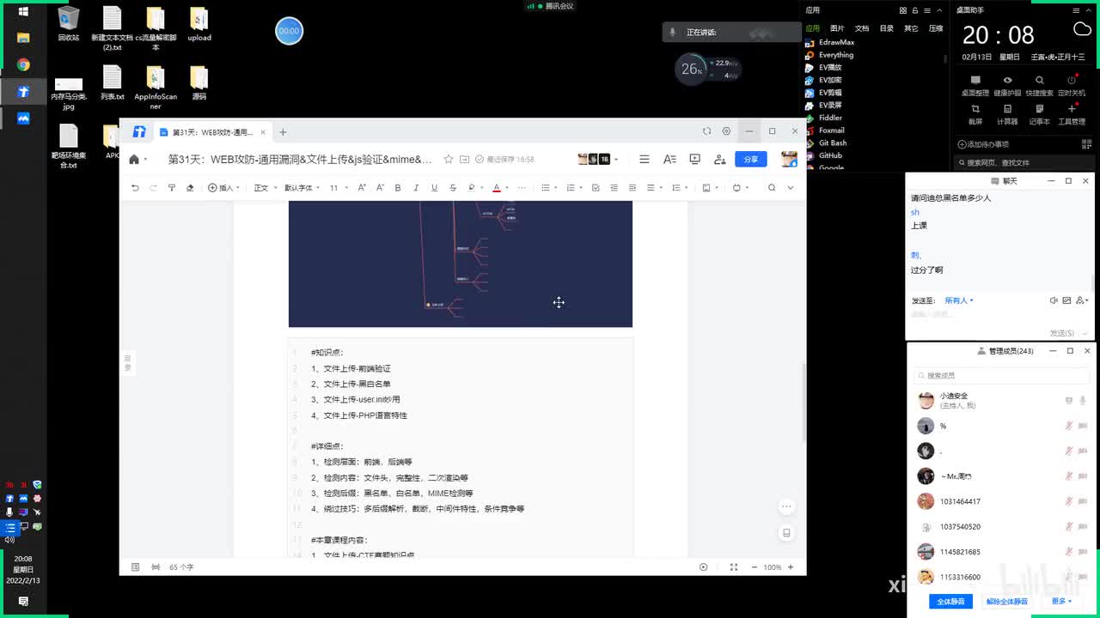
Task: Open the 更多 dropdown in member panel
Action: pyautogui.click(x=1062, y=602)
